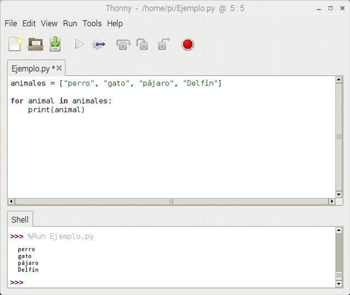Open the File menu
Viewport: 350px width, 295px height.
pos(11,24)
